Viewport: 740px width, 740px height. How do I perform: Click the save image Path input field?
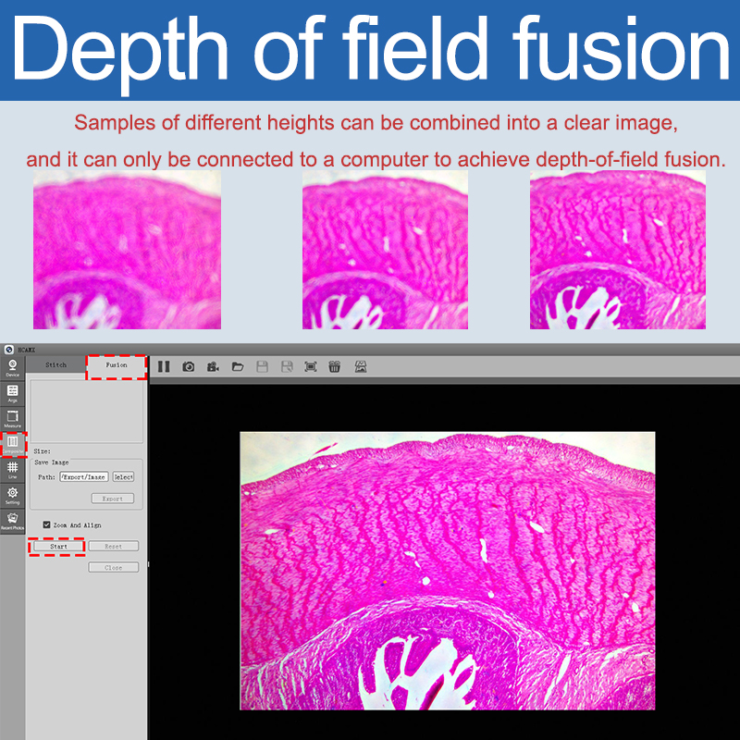(84, 477)
